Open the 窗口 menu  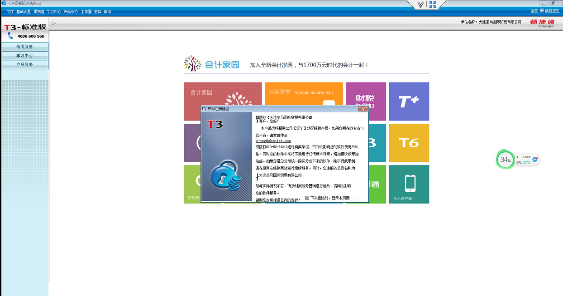pos(98,11)
